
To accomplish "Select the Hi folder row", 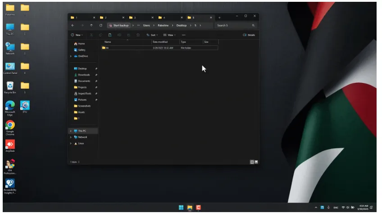I will [159, 48].
